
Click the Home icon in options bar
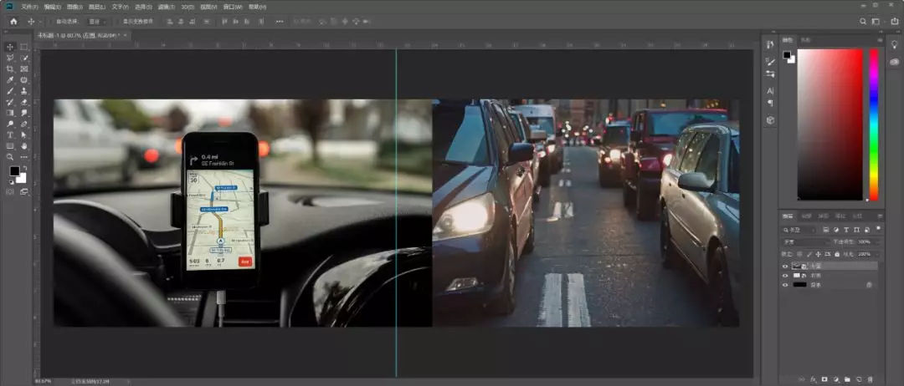coord(13,21)
